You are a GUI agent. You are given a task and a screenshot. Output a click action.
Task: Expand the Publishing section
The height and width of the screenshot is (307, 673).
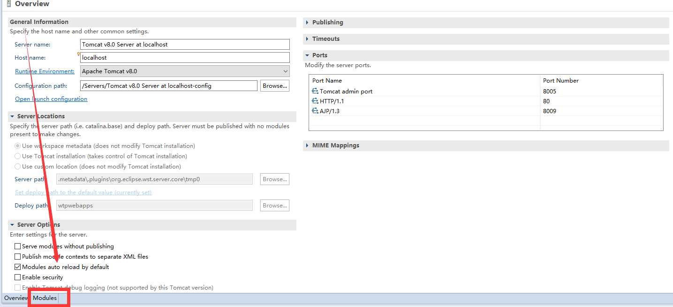coord(307,22)
